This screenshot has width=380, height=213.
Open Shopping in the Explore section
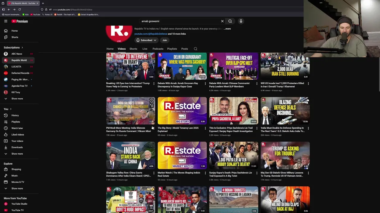[x=17, y=169]
